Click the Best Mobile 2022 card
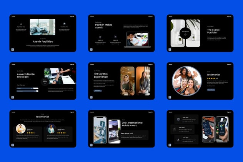Screen dimensions: 243x162 click(x=134, y=135)
